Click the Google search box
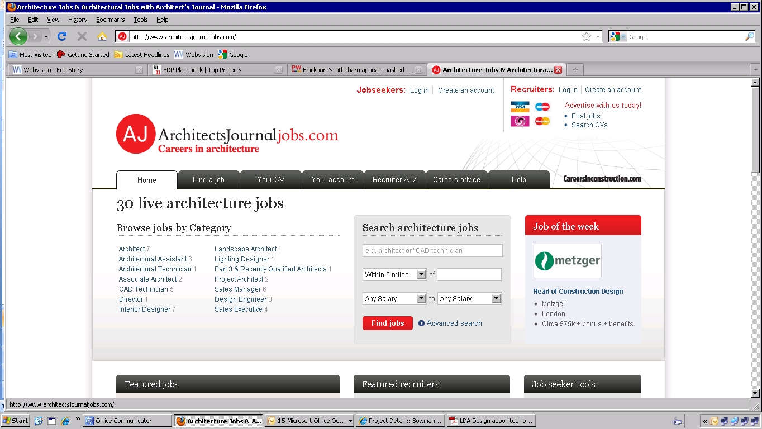Image resolution: width=762 pixels, height=429 pixels. pos(685,36)
